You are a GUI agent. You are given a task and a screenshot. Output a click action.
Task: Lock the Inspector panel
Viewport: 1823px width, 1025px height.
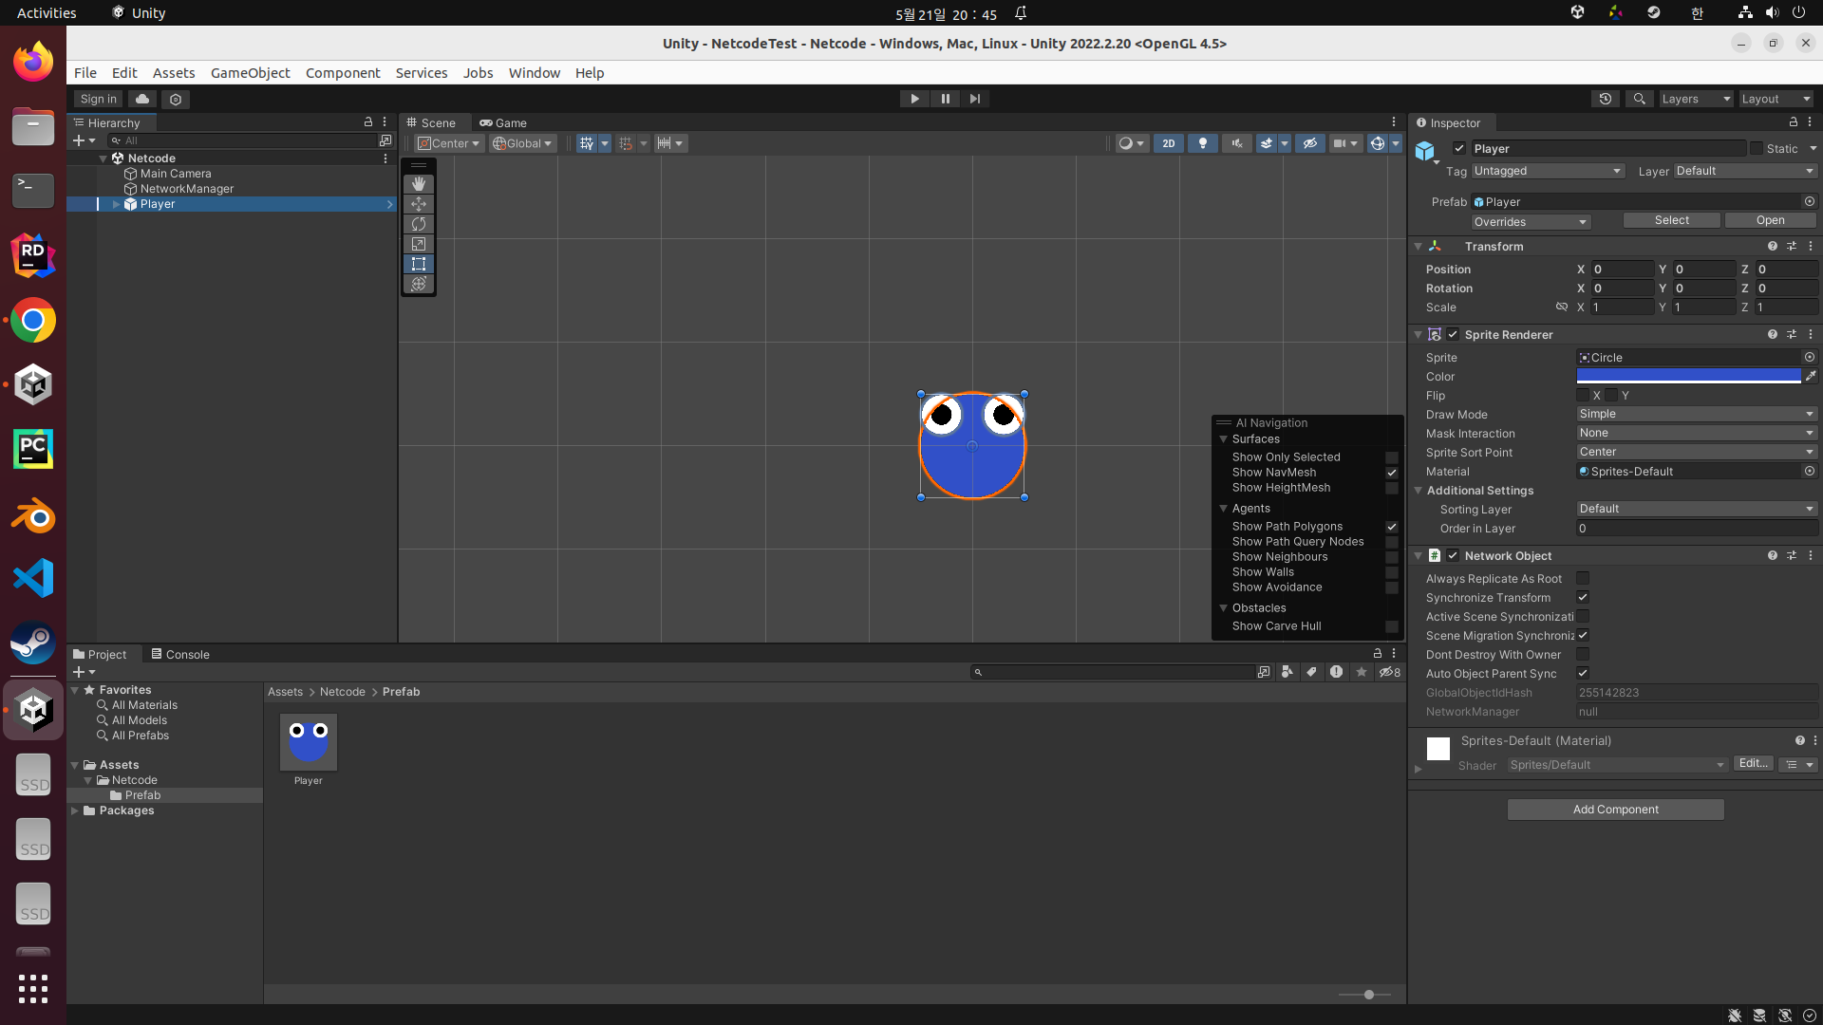(1794, 122)
